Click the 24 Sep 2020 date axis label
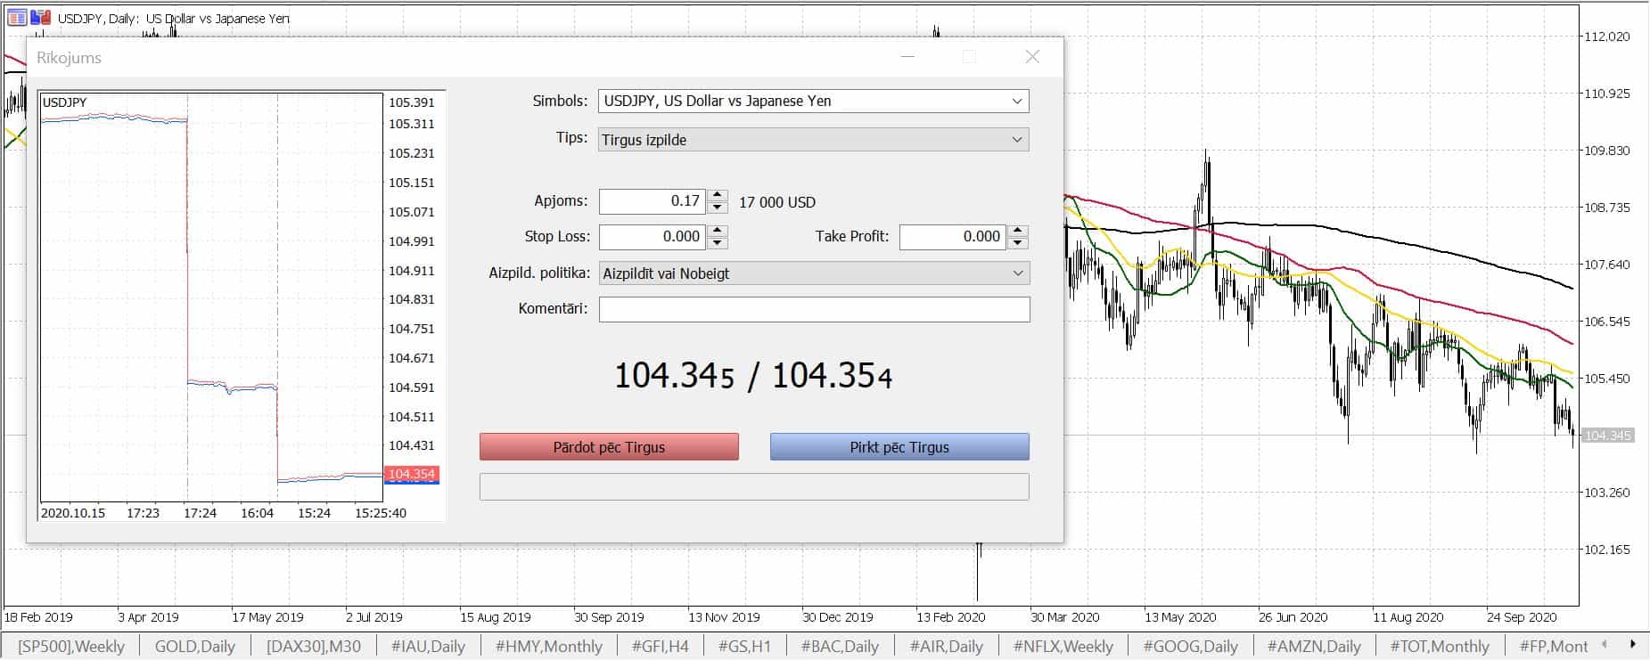This screenshot has height=660, width=1650. (x=1522, y=617)
